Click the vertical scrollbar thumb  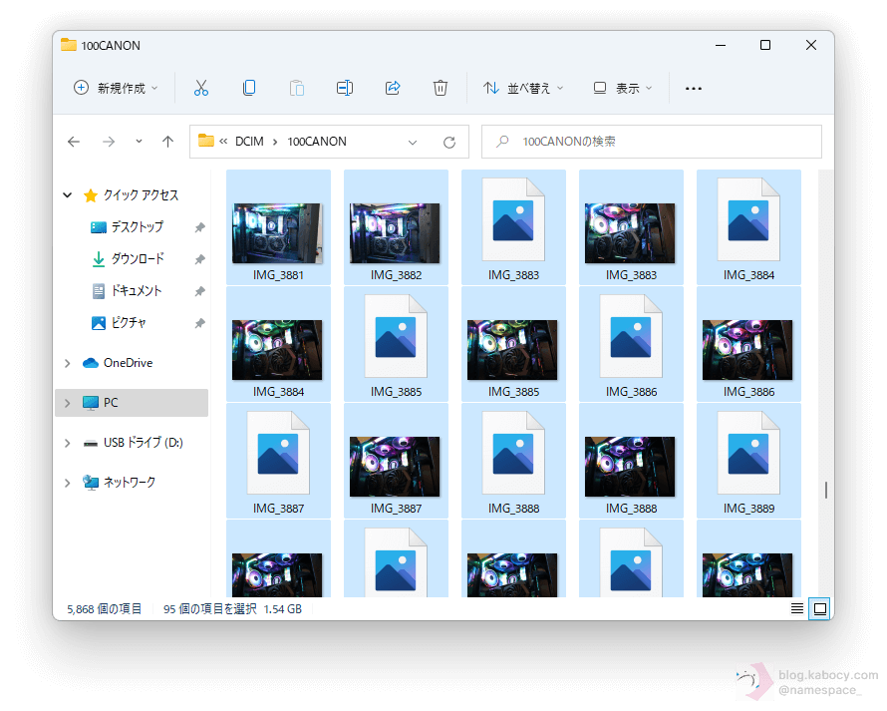point(825,490)
